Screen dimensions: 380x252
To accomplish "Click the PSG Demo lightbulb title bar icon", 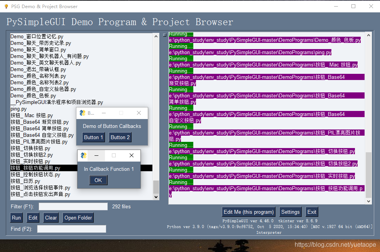I will tap(6, 7).
